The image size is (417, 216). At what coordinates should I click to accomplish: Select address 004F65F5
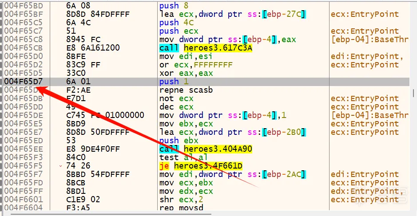coord(24,166)
